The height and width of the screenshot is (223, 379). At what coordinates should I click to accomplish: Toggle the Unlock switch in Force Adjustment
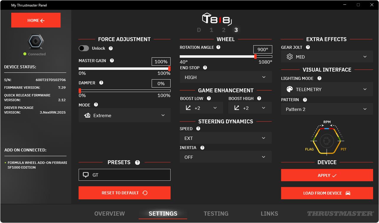[84, 48]
